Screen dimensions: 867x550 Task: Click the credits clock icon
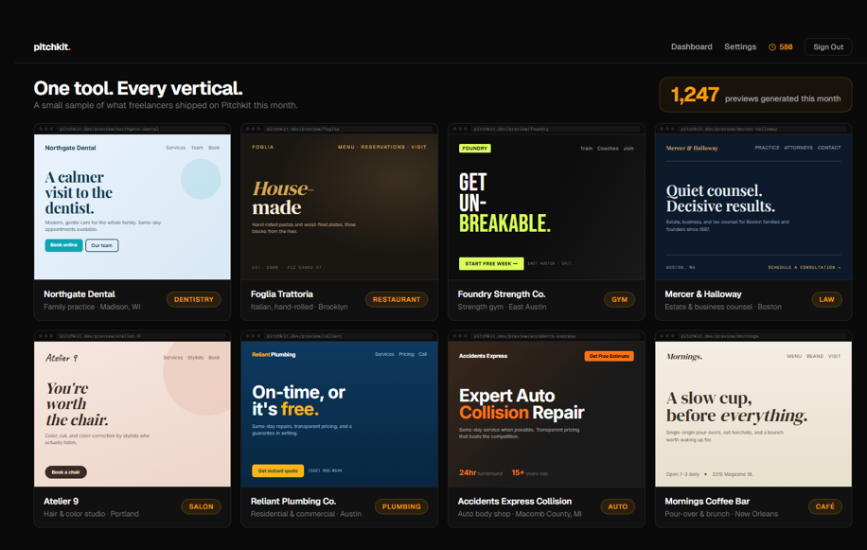772,47
